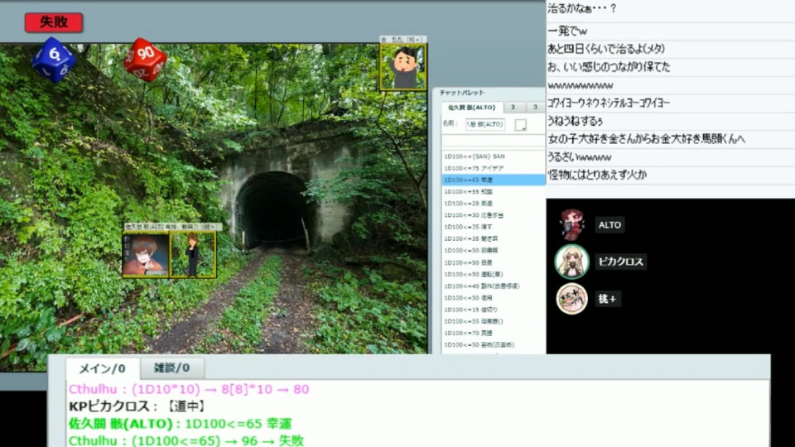Viewport: 795px width, 447px height.
Task: Select the 1D100<=70 英語 palette row
Action: [494, 333]
